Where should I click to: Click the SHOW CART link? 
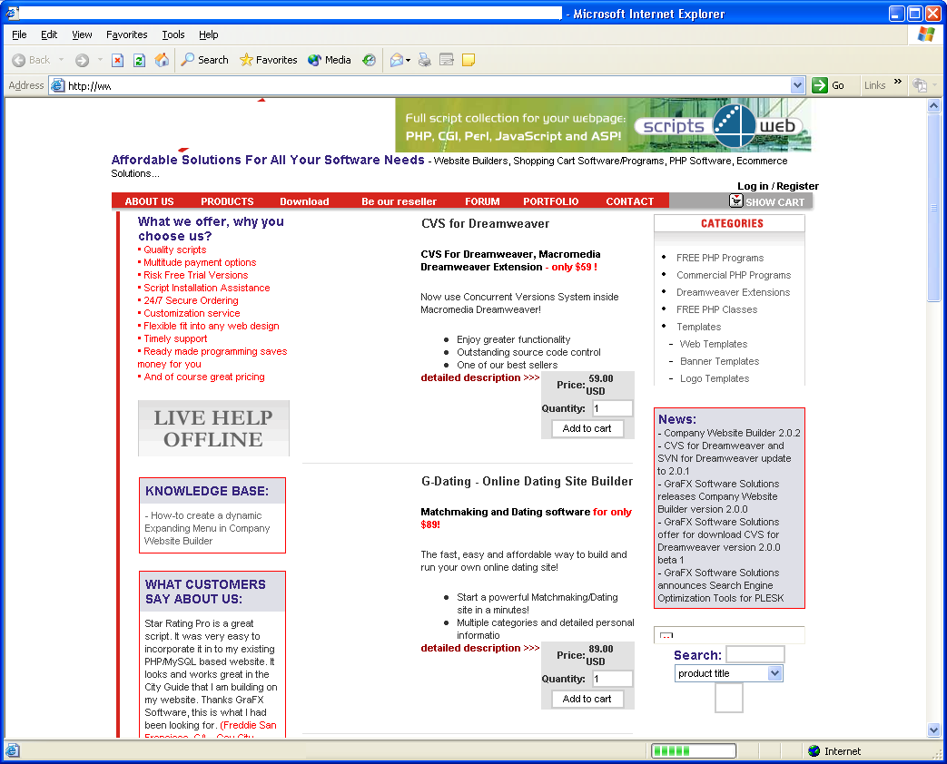[x=774, y=202]
